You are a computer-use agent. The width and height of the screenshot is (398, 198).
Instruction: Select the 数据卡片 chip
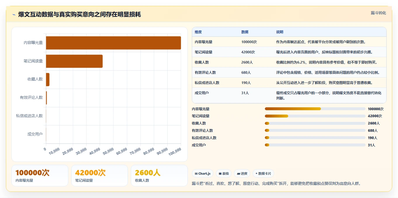pyautogui.click(x=263, y=174)
